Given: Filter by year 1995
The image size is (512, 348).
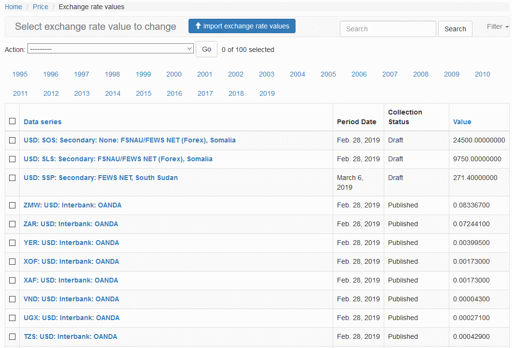Looking at the screenshot, I should (20, 74).
